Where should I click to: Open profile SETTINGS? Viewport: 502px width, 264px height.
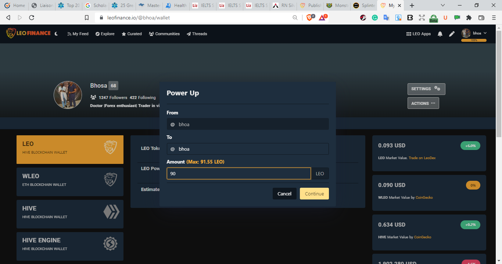click(x=426, y=89)
